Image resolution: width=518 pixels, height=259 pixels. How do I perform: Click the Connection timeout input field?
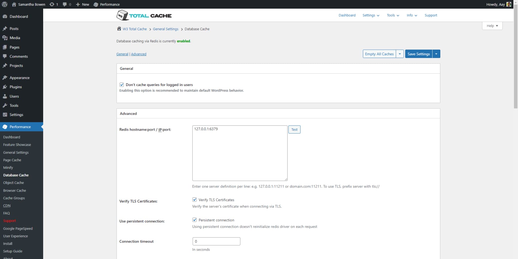(x=216, y=241)
